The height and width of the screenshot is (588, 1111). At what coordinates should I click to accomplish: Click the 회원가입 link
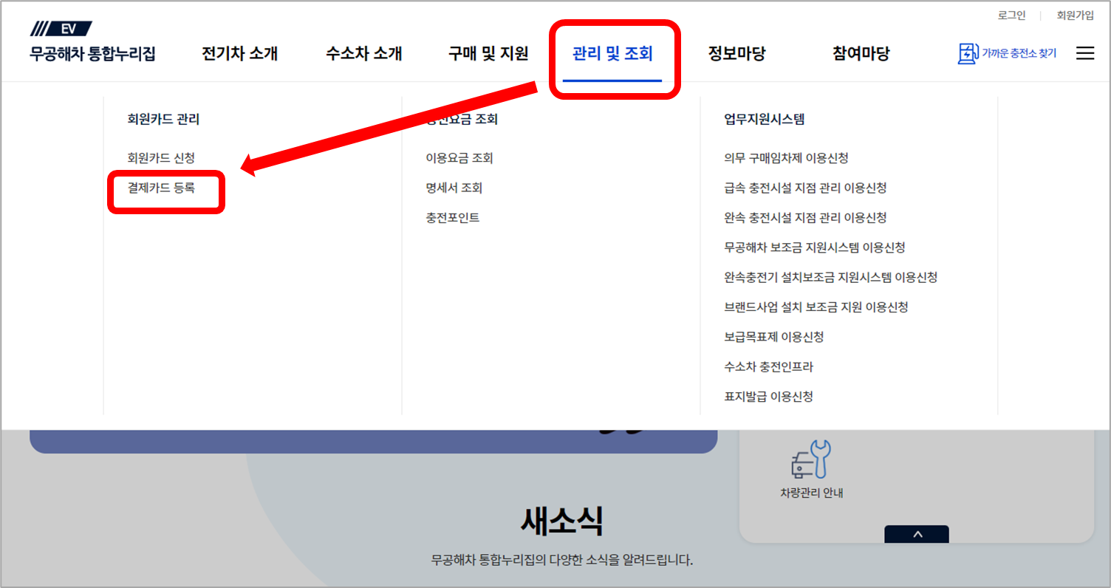(x=1076, y=16)
